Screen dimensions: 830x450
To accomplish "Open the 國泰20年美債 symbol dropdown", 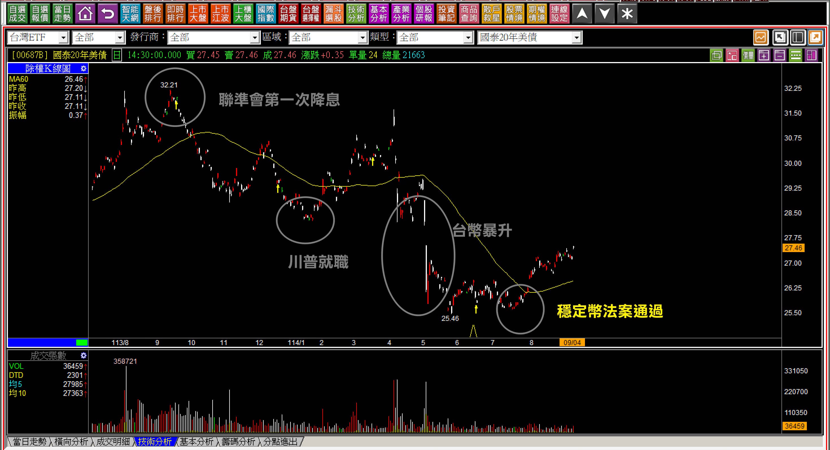I will pos(577,38).
